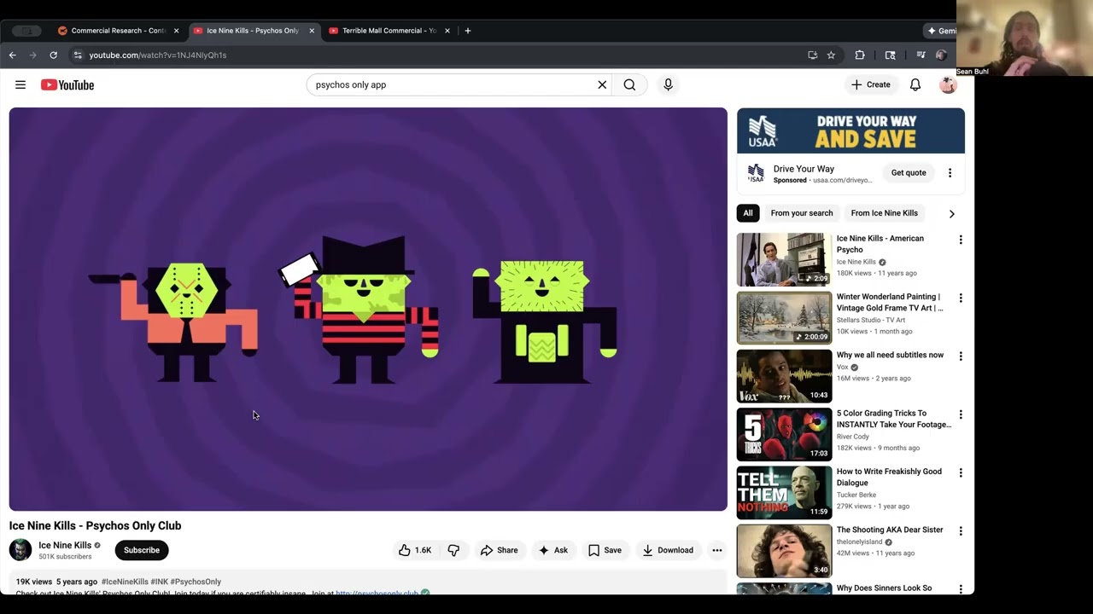Click the browser address bar URL
Image resolution: width=1093 pixels, height=614 pixels.
coord(158,55)
